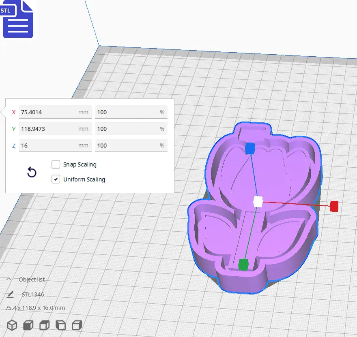Click the Y dimension field showing 118.9473
Viewport: 357px width, 337px height.
(55, 128)
